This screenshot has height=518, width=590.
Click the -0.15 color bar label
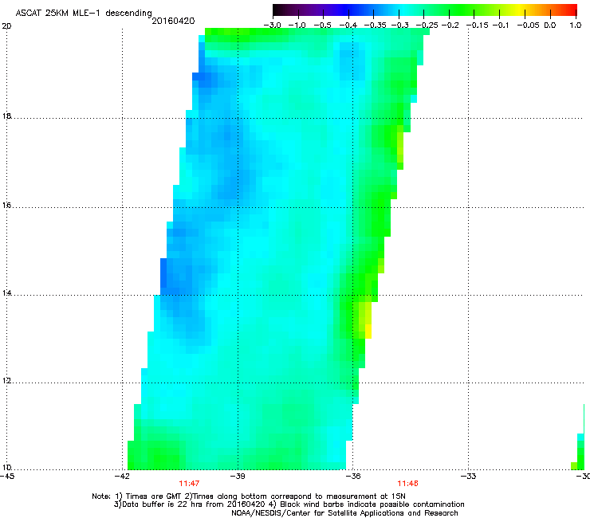(x=477, y=26)
